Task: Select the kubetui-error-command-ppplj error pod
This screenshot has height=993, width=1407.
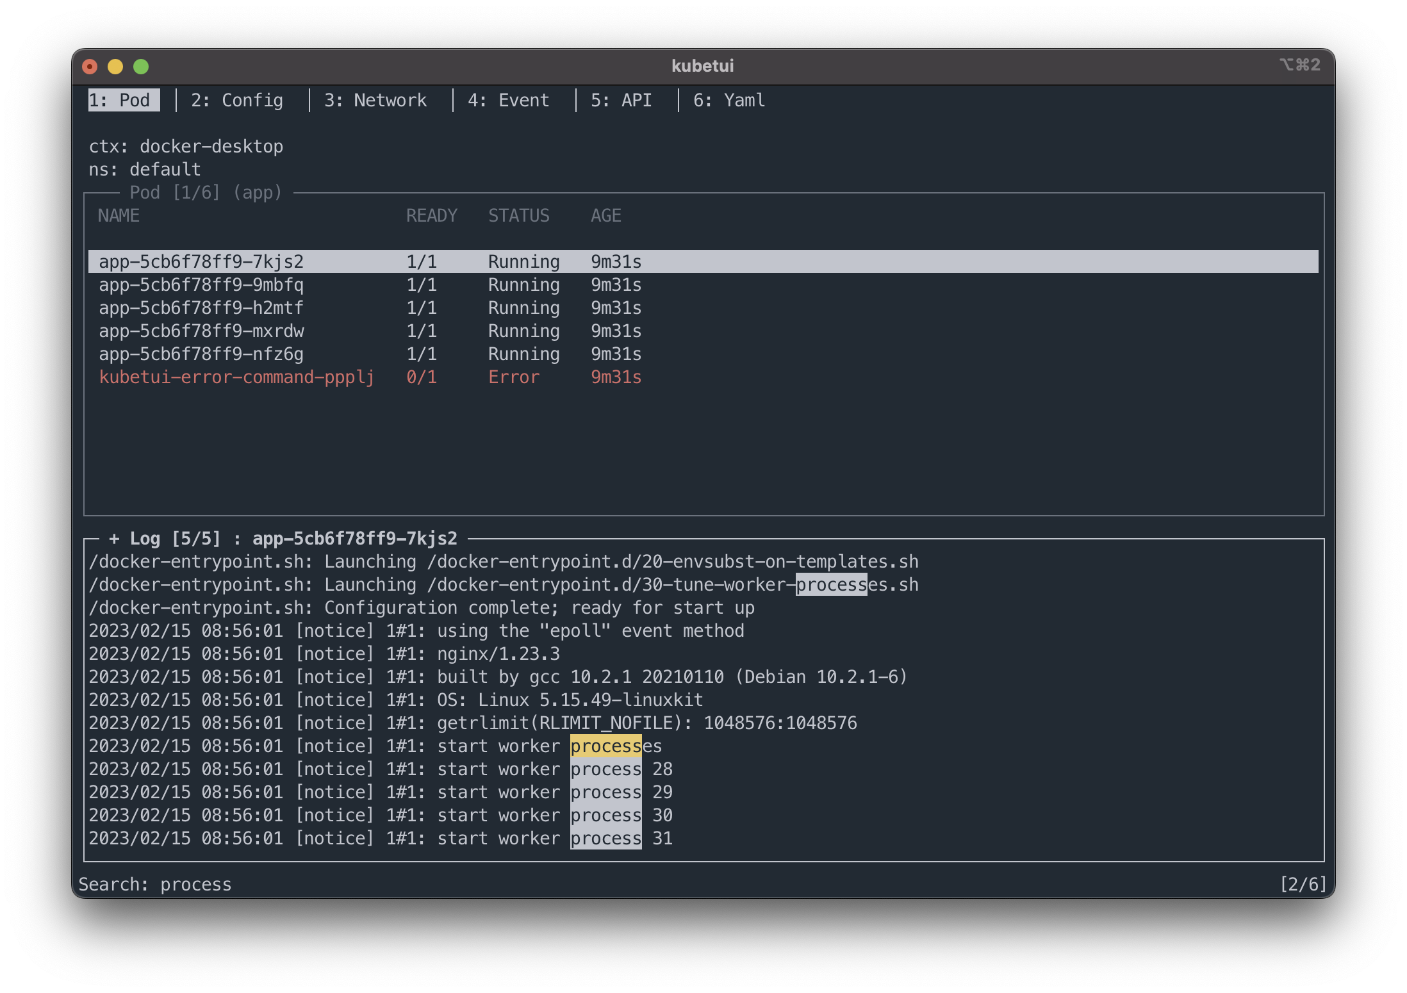Action: (236, 377)
